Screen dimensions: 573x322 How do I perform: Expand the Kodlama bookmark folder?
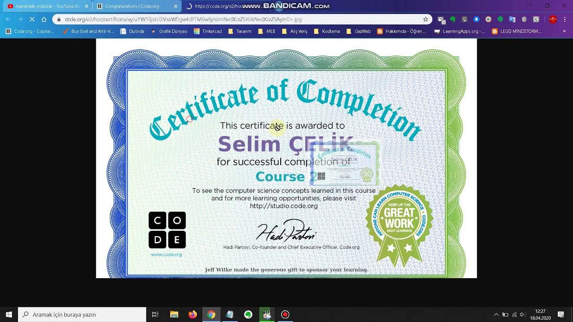coord(327,31)
